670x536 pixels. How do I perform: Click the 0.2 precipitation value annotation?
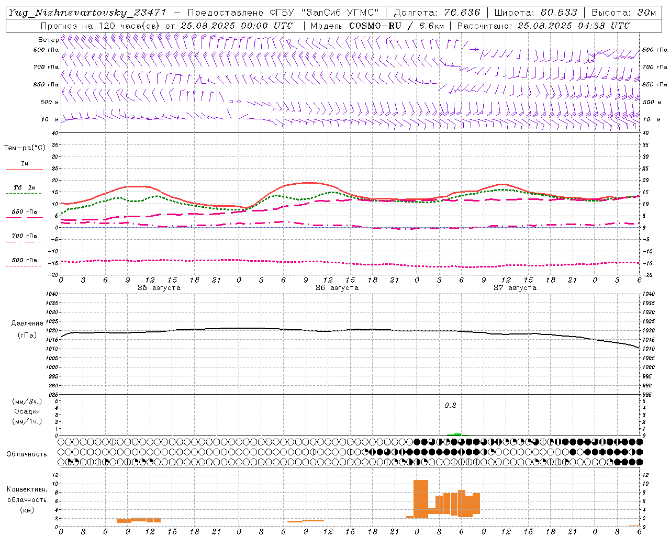450,406
